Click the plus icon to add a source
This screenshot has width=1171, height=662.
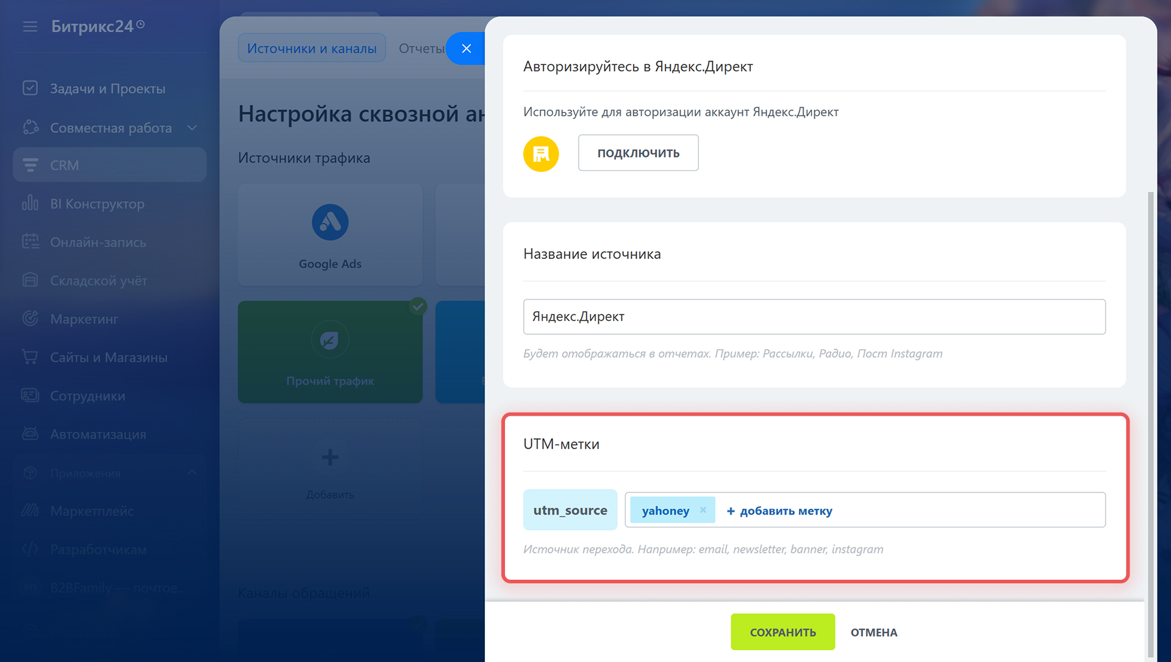click(330, 457)
